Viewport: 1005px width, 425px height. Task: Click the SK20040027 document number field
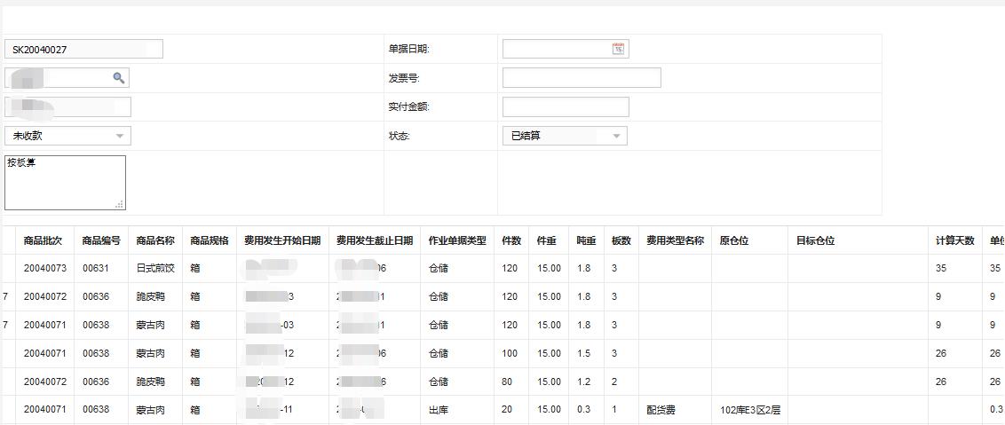coord(83,50)
